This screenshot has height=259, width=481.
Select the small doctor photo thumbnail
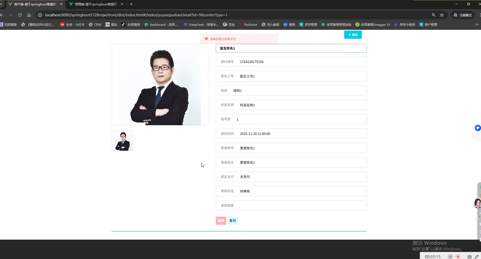click(x=123, y=141)
